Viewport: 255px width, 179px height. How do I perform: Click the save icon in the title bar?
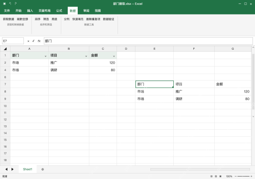4,3
